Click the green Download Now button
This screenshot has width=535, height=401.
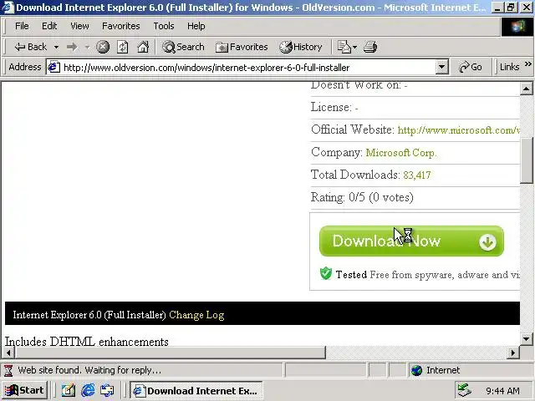click(411, 241)
